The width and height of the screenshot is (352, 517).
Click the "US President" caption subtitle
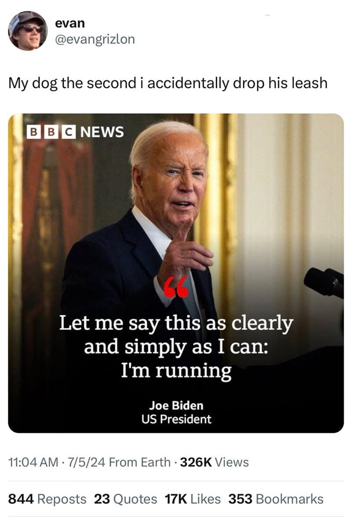click(176, 419)
